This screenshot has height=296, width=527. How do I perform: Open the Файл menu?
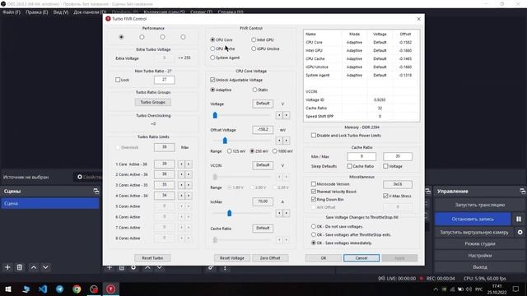click(x=12, y=12)
